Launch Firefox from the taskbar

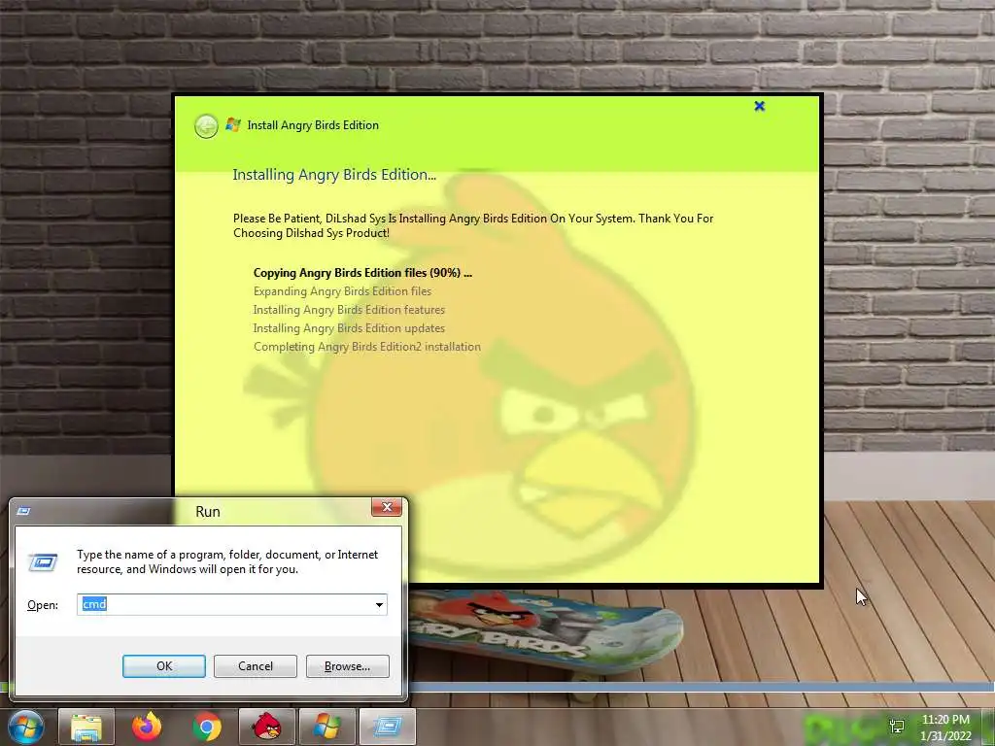147,727
